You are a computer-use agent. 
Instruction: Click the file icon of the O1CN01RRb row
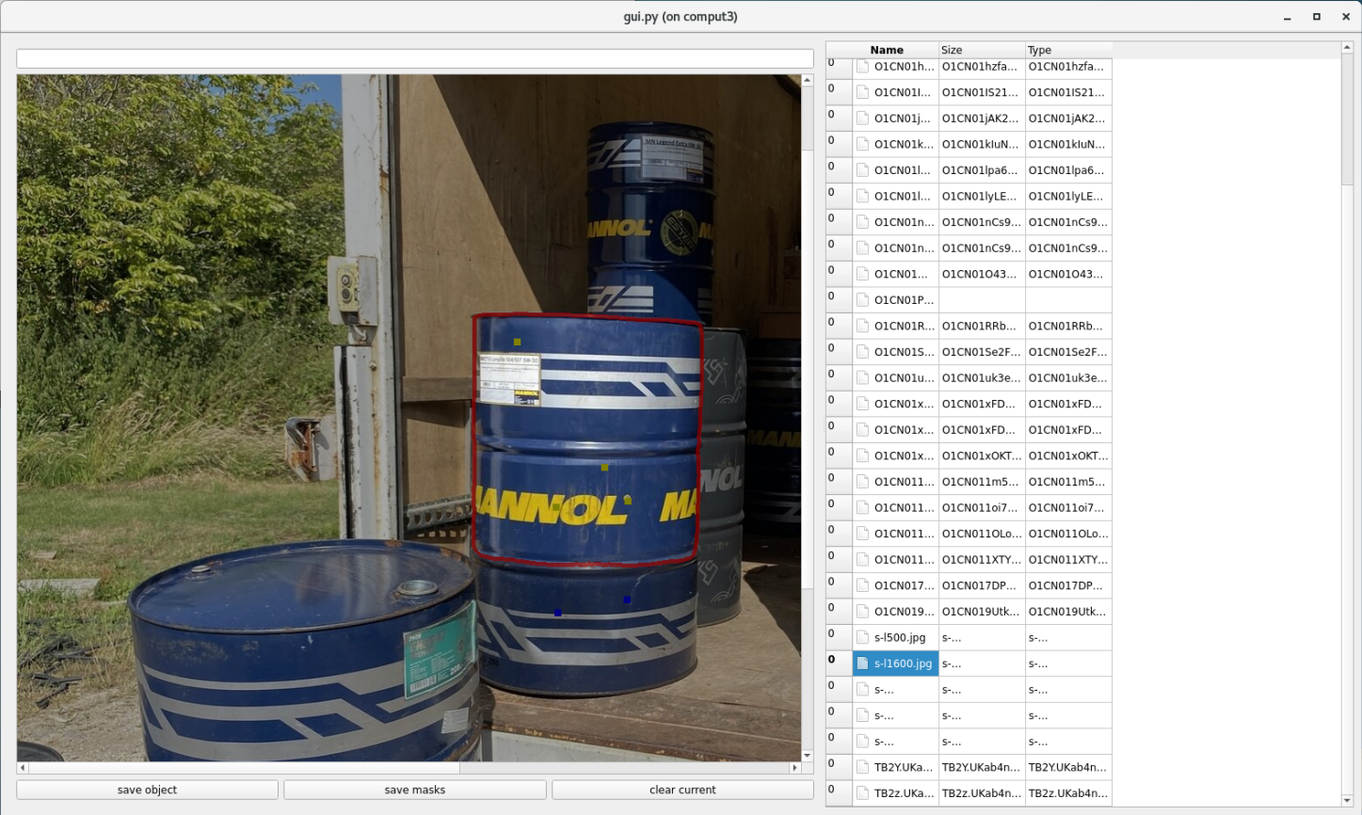click(862, 327)
